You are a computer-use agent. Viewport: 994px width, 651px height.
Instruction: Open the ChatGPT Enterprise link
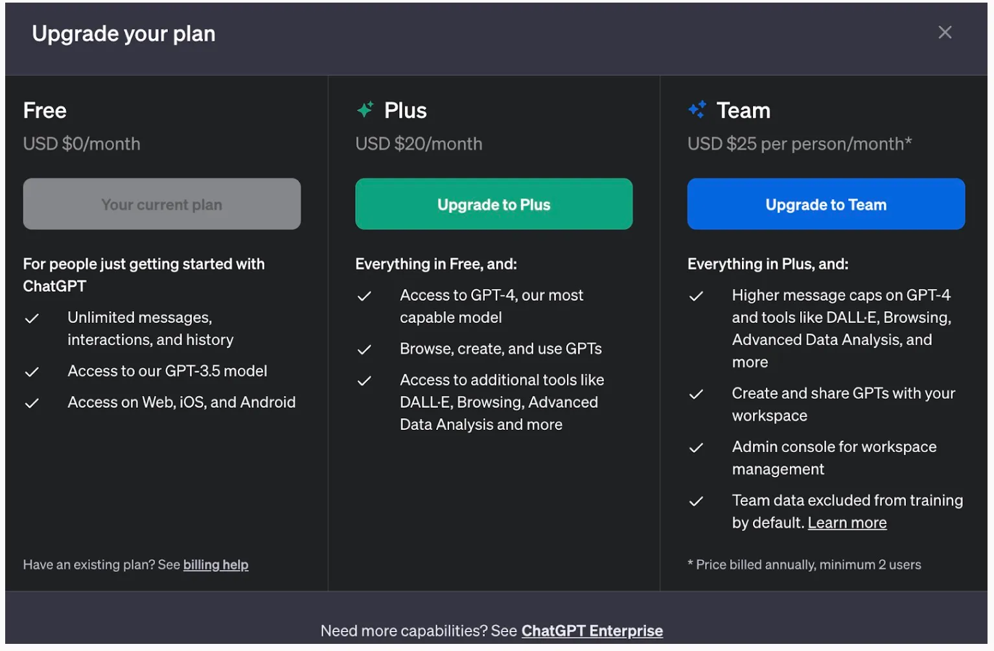[x=592, y=631]
